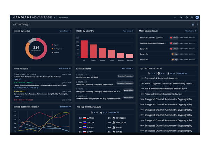The height and width of the screenshot is (146, 209).
Task: Open the settings gear in top bar
Action: (x=192, y=17)
